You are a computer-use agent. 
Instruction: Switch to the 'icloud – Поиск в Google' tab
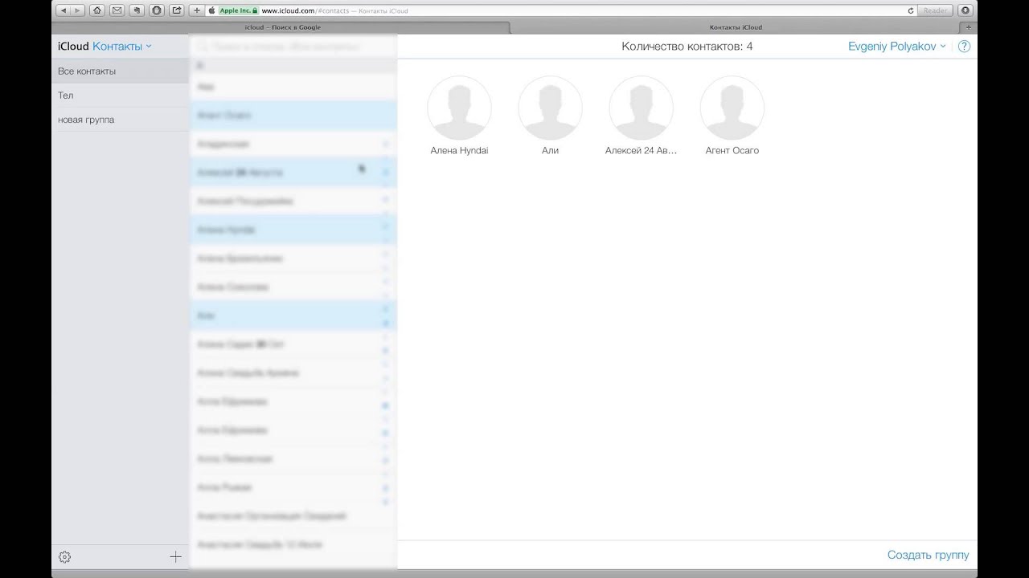(x=282, y=27)
